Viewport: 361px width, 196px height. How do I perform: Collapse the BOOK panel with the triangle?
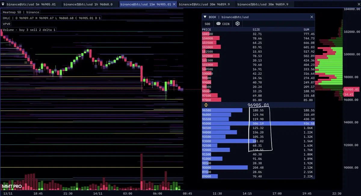pos(205,17)
